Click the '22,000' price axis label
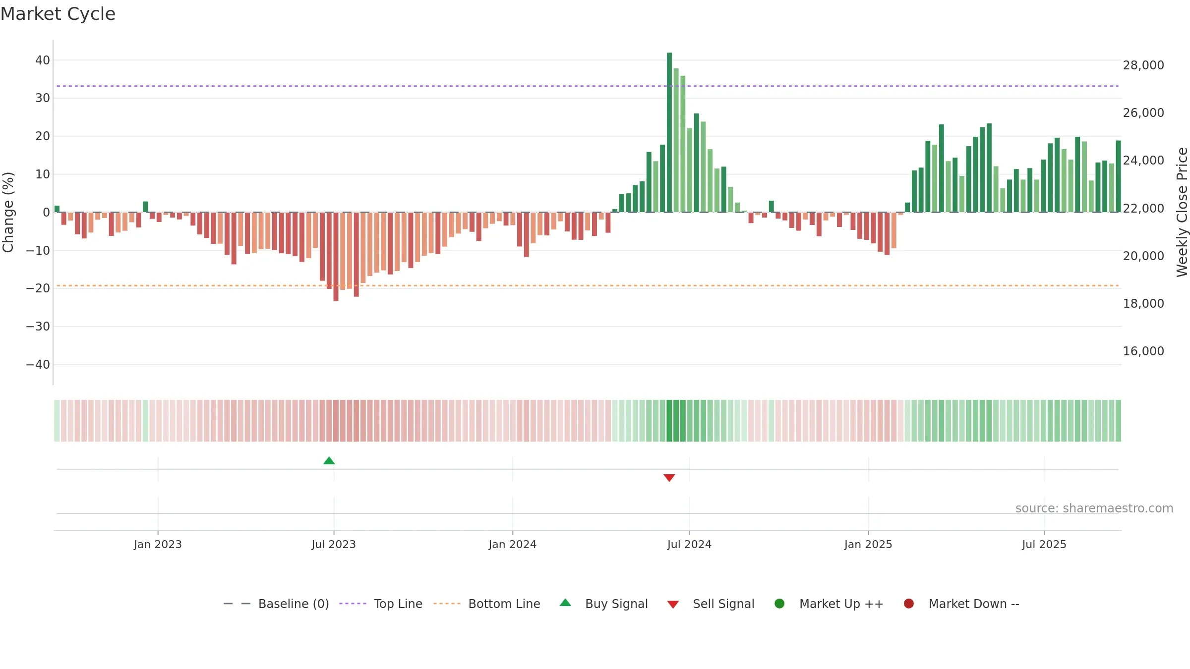The image size is (1190, 669). pos(1143,208)
